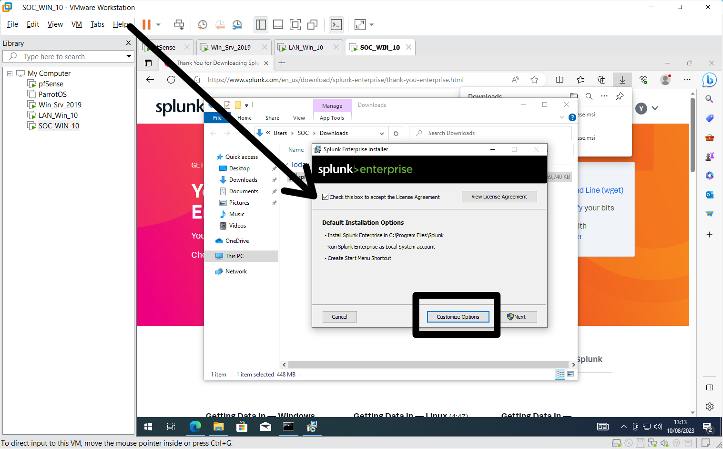Screen dimensions: 723x449
Task: Click Edge browser back arrow
Action: pyautogui.click(x=150, y=80)
